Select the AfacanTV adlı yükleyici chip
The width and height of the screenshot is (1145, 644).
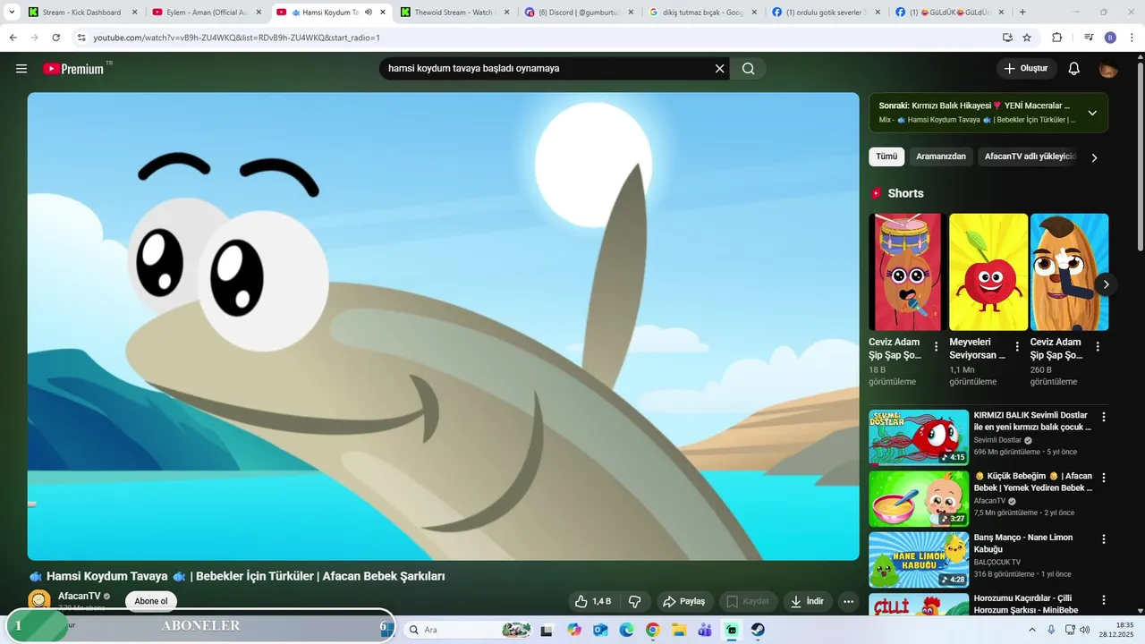click(1027, 157)
